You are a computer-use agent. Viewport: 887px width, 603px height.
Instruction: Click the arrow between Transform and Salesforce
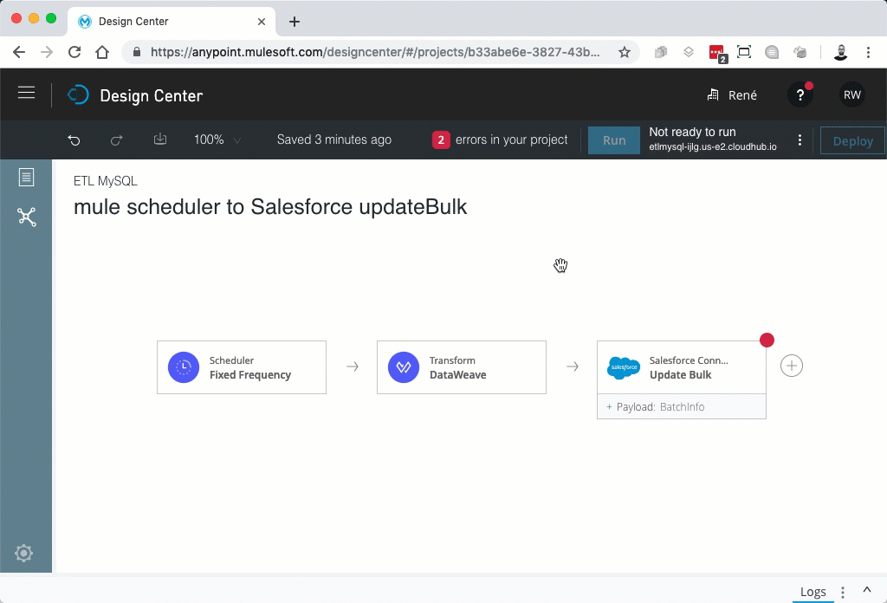tap(573, 366)
